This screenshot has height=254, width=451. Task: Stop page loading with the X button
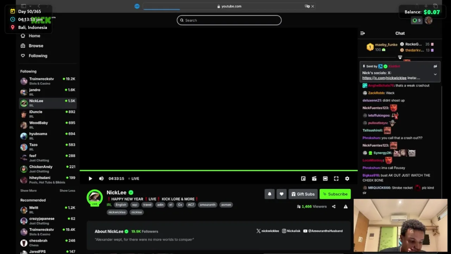click(313, 6)
